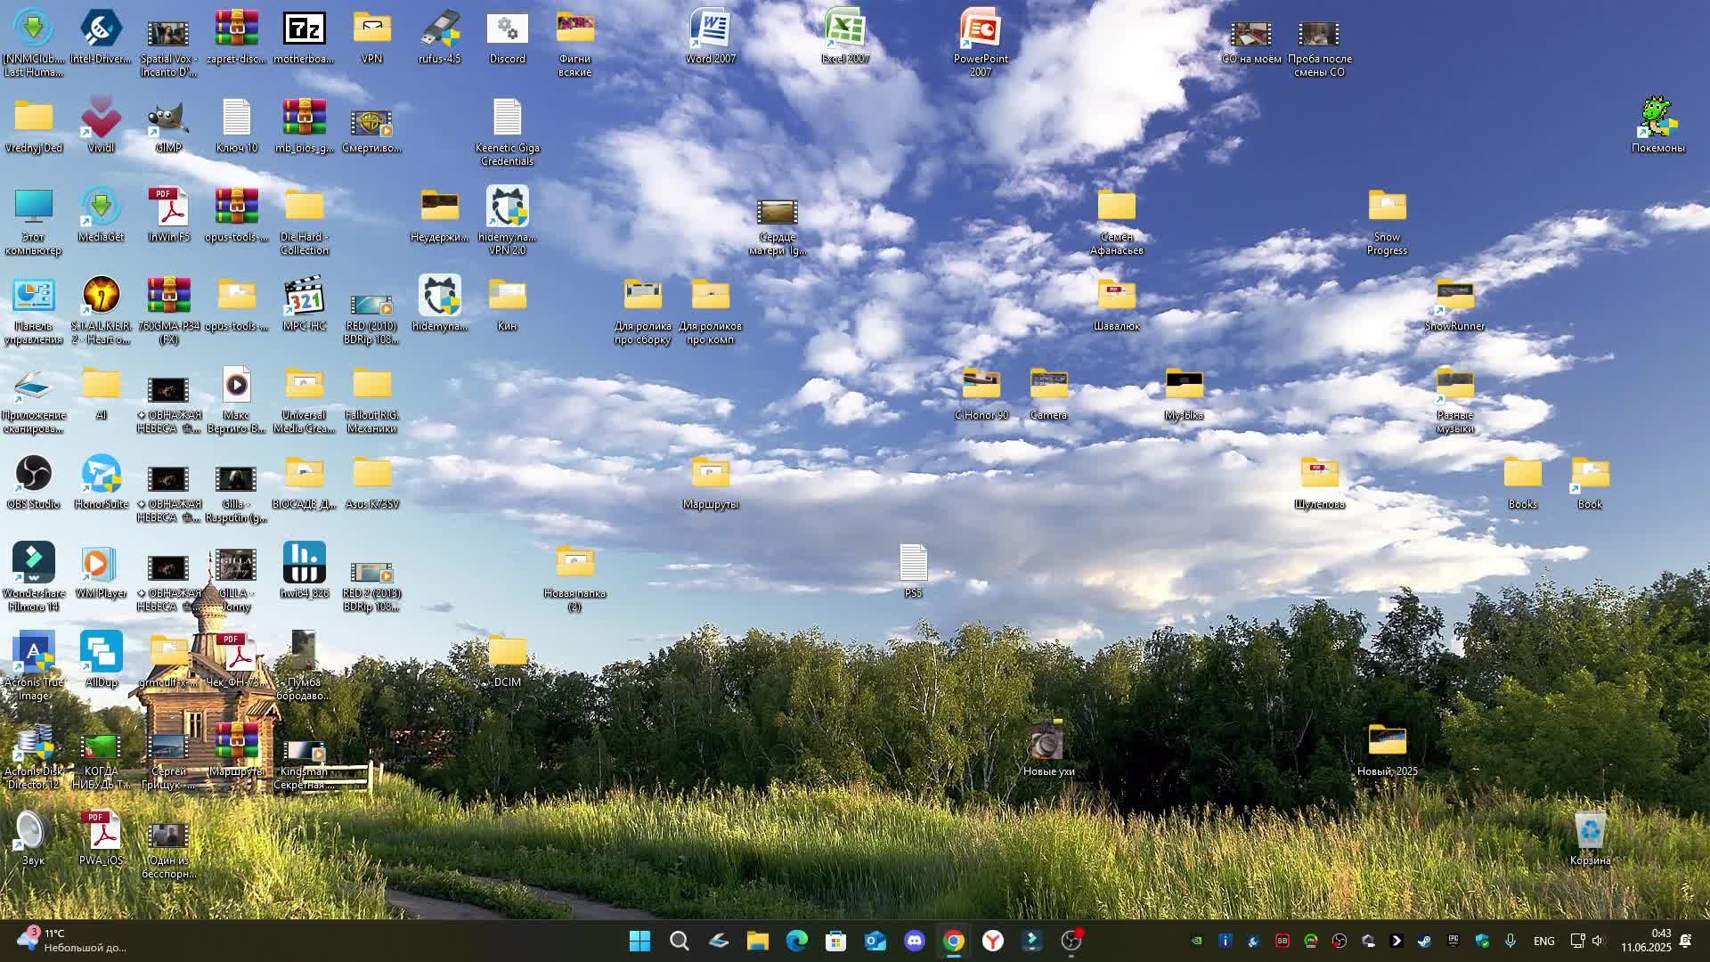Open OBS Studio desktop icon
Screen dimensions: 1710x962
[x=33, y=475]
